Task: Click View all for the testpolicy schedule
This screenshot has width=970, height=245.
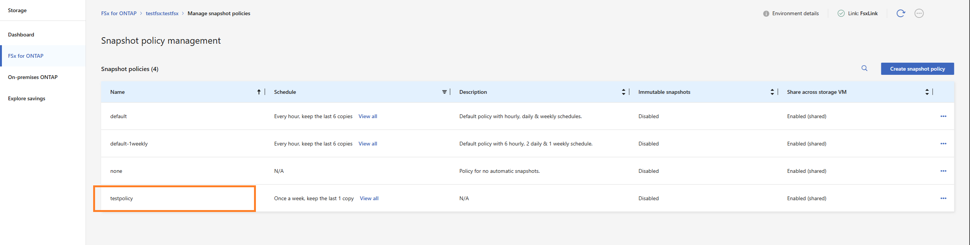Action: [369, 198]
